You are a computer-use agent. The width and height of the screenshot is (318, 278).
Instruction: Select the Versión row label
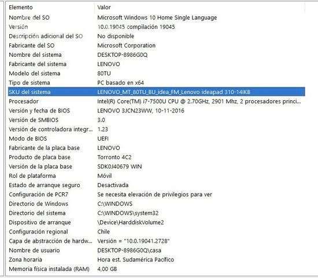19,27
